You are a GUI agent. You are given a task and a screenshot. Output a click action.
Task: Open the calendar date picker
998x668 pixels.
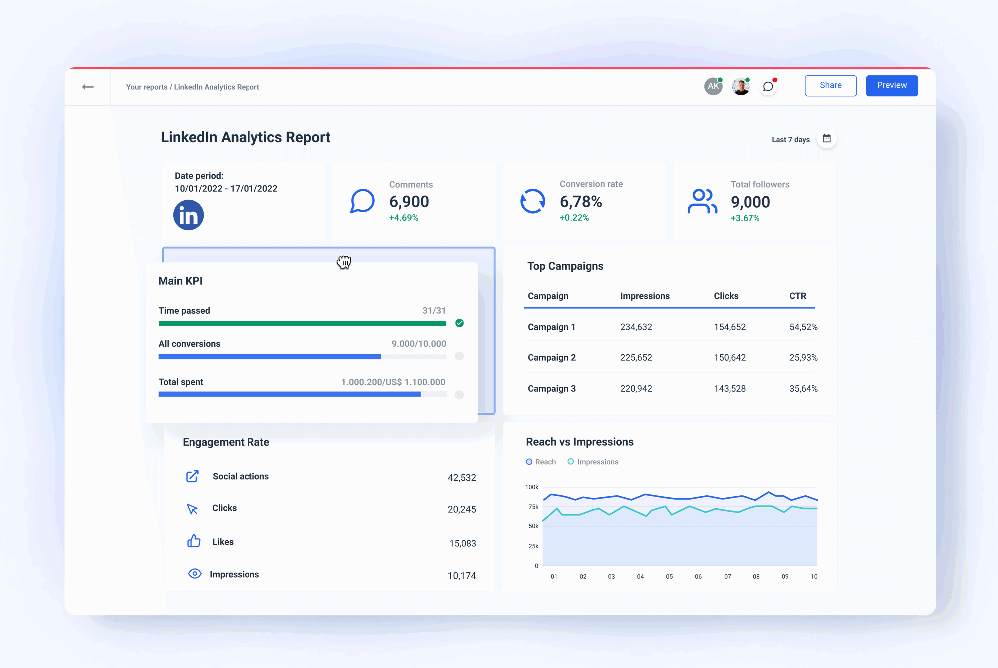[826, 139]
